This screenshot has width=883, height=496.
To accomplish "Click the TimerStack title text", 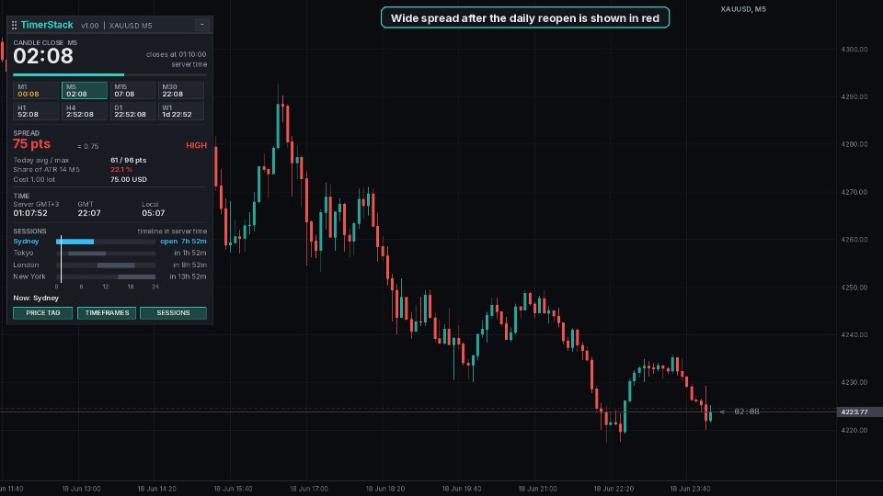I will click(47, 25).
